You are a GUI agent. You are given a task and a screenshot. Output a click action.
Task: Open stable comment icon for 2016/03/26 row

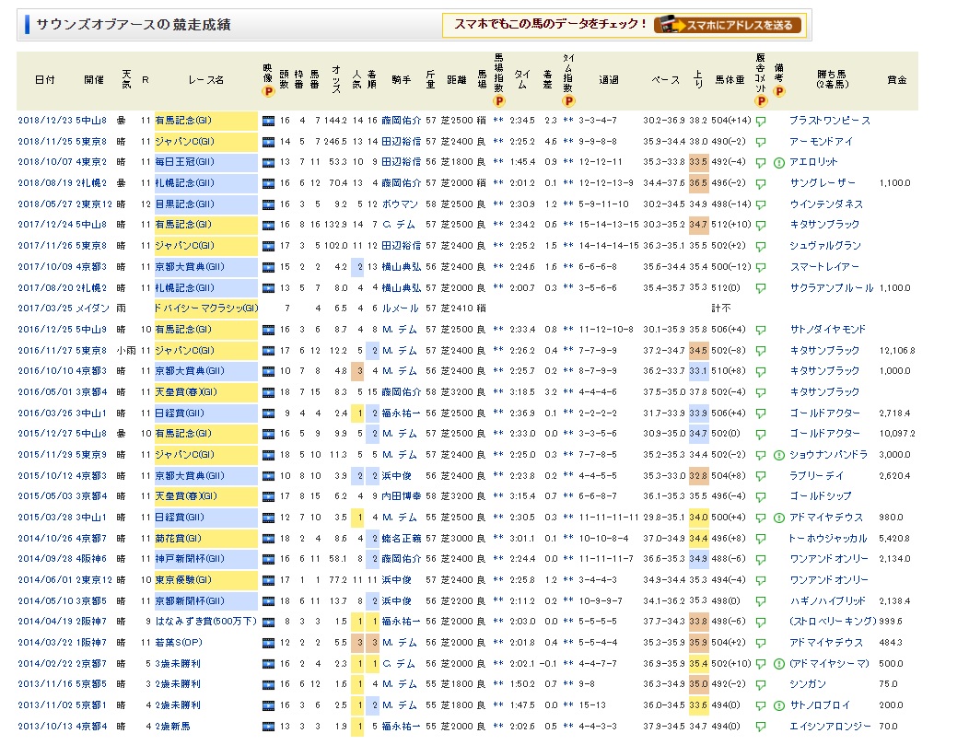pyautogui.click(x=761, y=413)
